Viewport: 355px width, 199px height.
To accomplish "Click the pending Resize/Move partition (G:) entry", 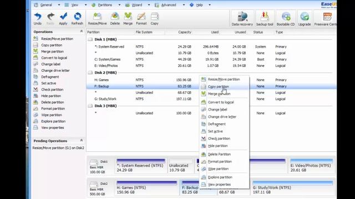I will (58, 148).
